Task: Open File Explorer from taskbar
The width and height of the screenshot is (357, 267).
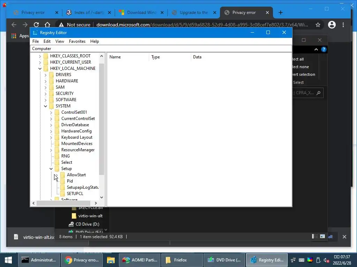Action: click(111, 260)
